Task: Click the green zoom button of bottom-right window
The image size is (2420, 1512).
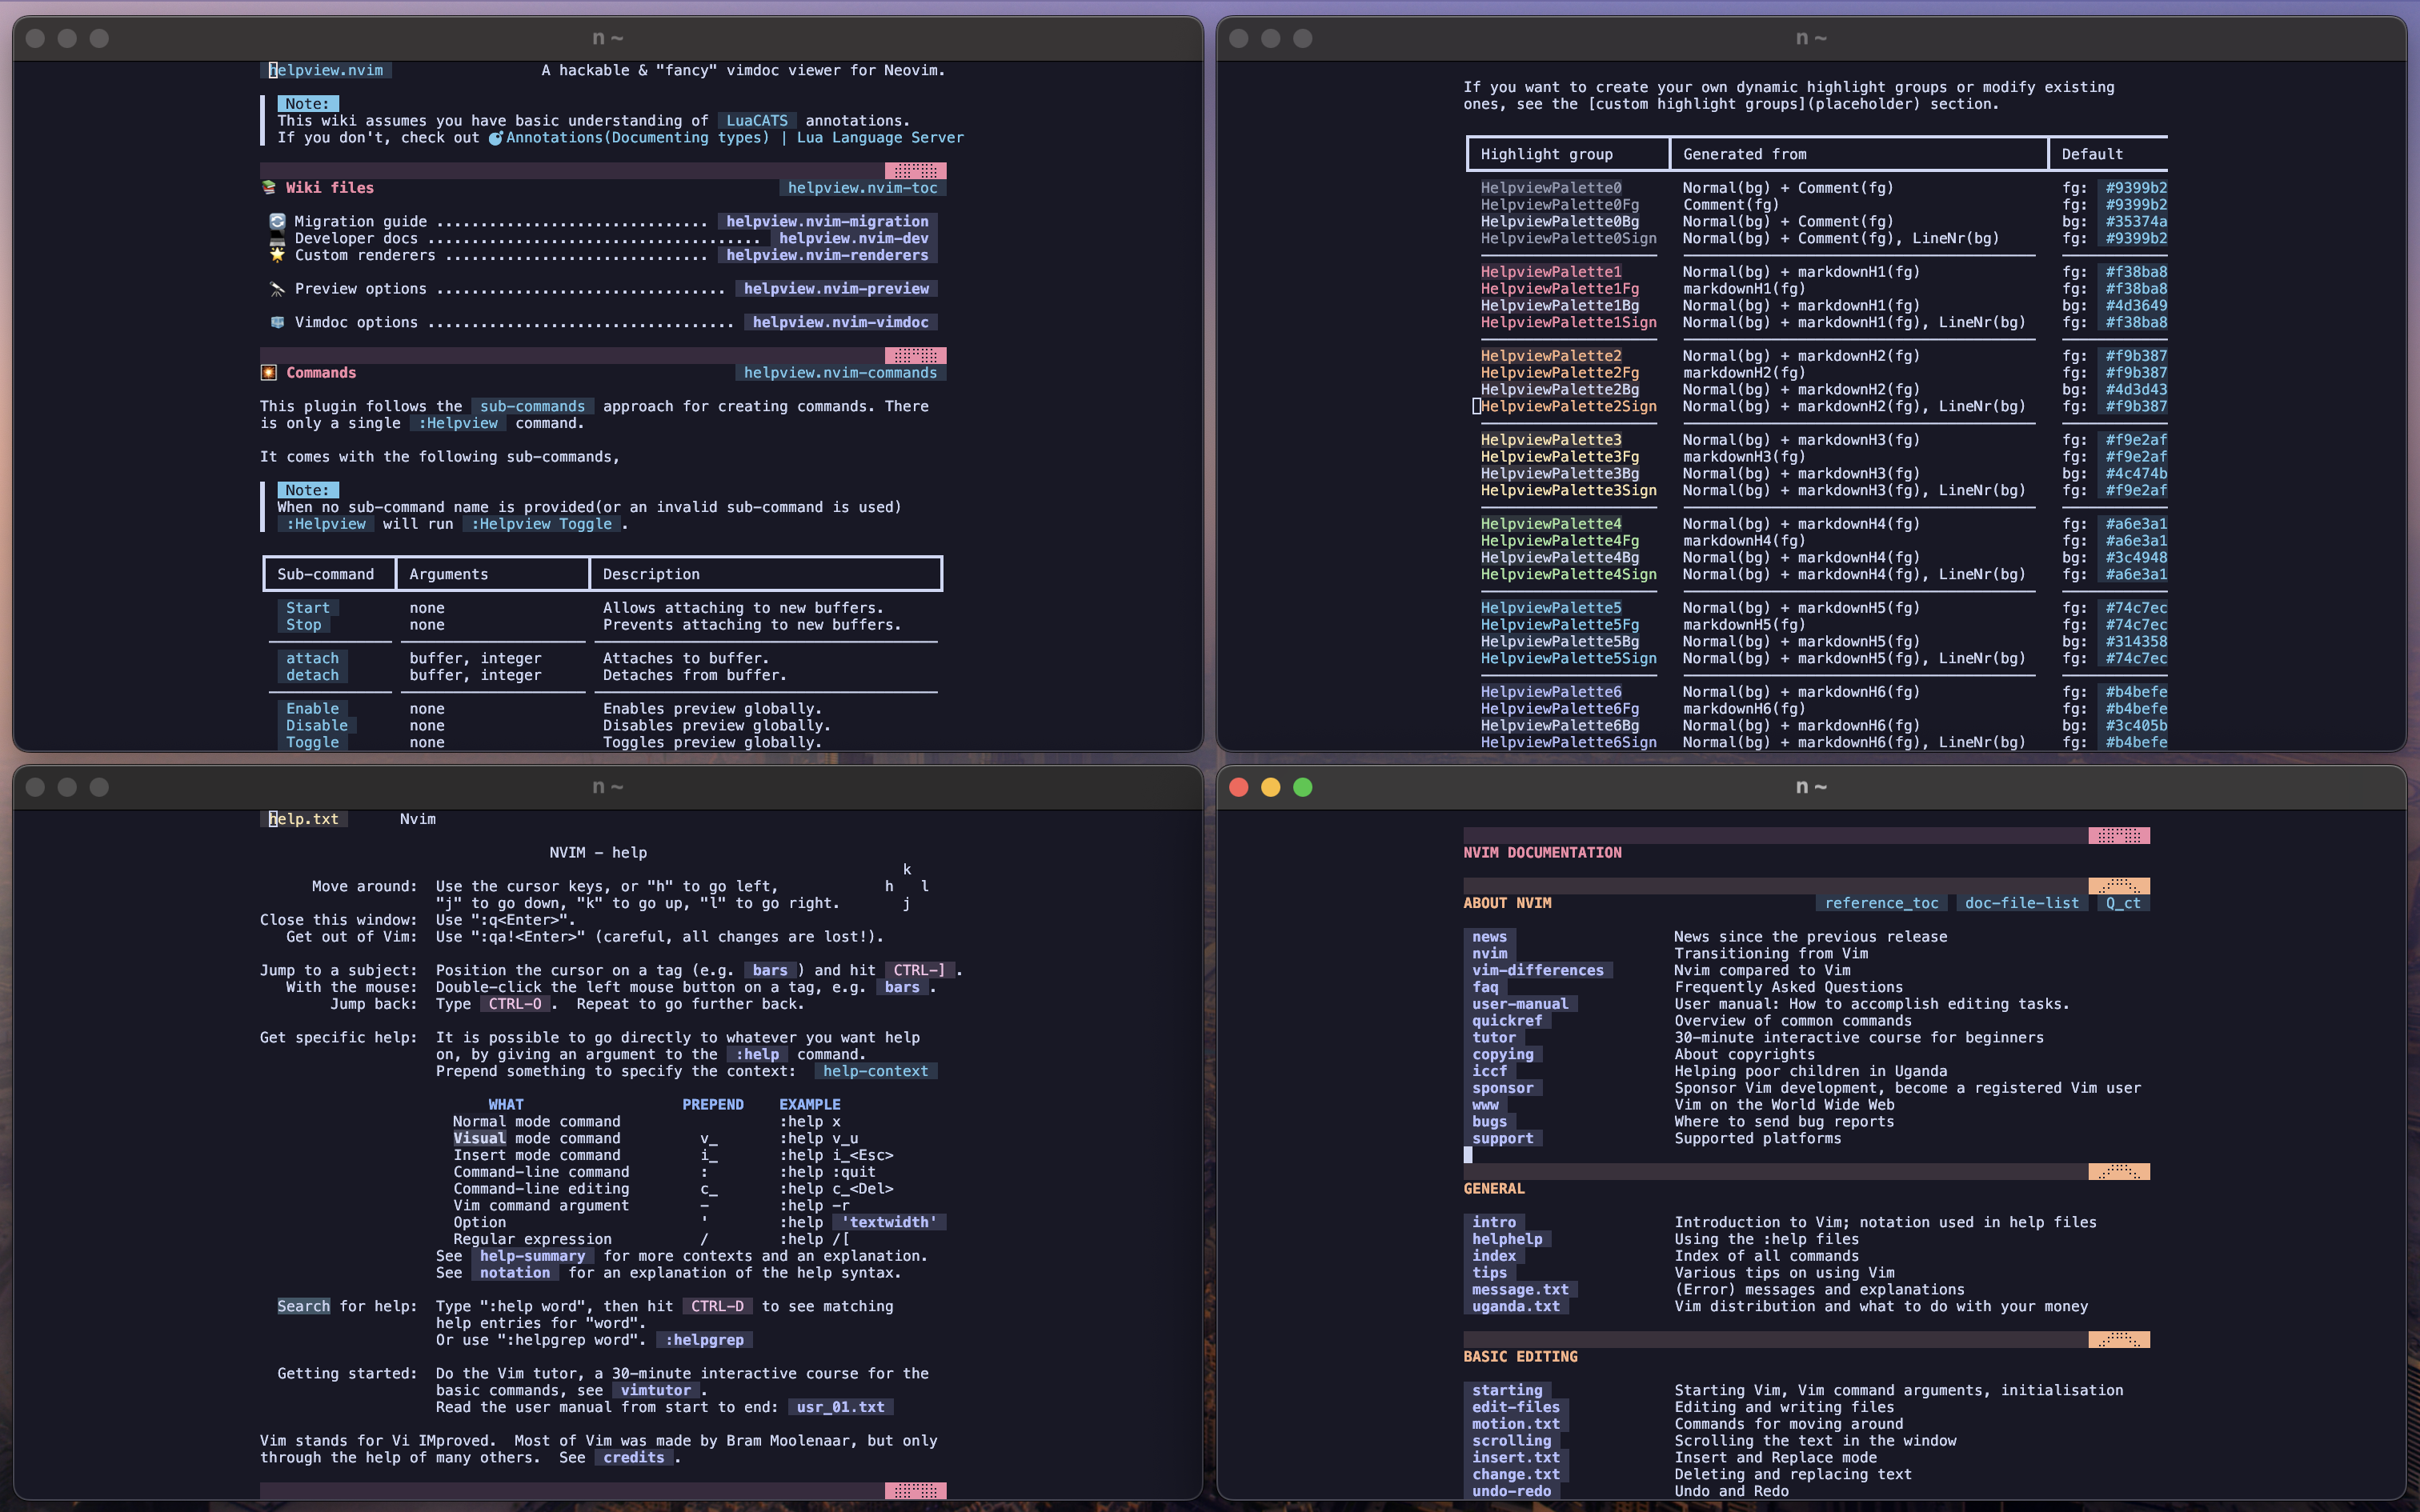Action: point(1302,787)
